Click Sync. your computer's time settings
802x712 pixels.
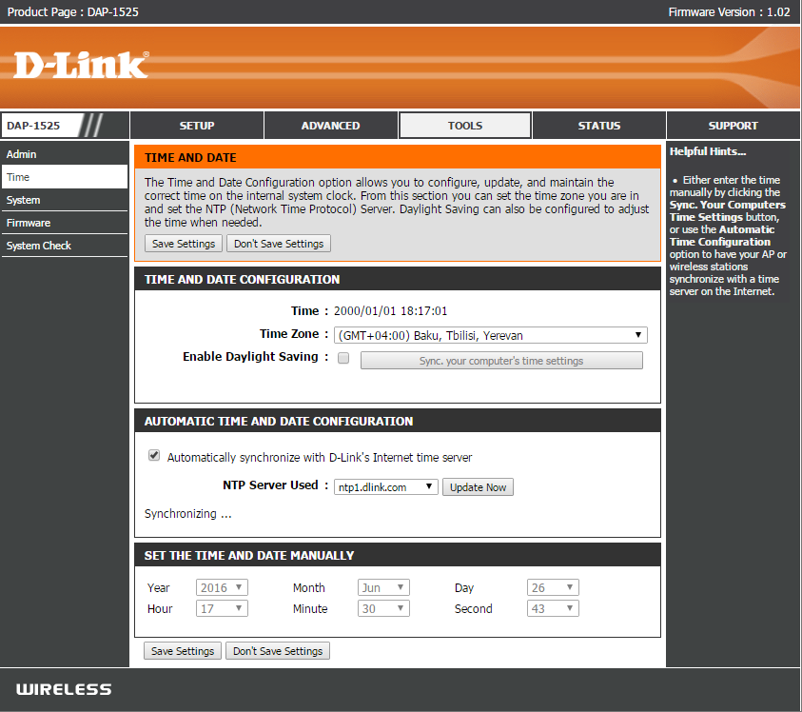tap(501, 361)
